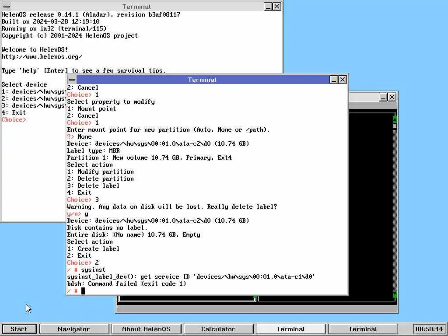Click the 'bdsh: Command failed (exit code 1)' line
Viewport: 448px width, 336px height.
[x=126, y=283]
